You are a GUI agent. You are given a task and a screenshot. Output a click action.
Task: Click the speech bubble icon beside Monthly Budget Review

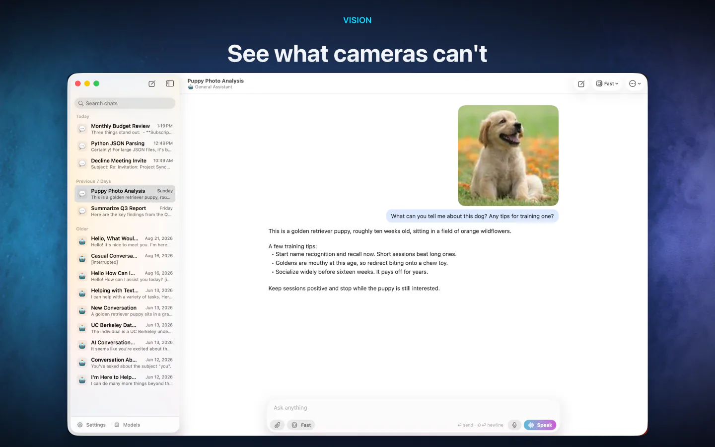click(x=82, y=129)
